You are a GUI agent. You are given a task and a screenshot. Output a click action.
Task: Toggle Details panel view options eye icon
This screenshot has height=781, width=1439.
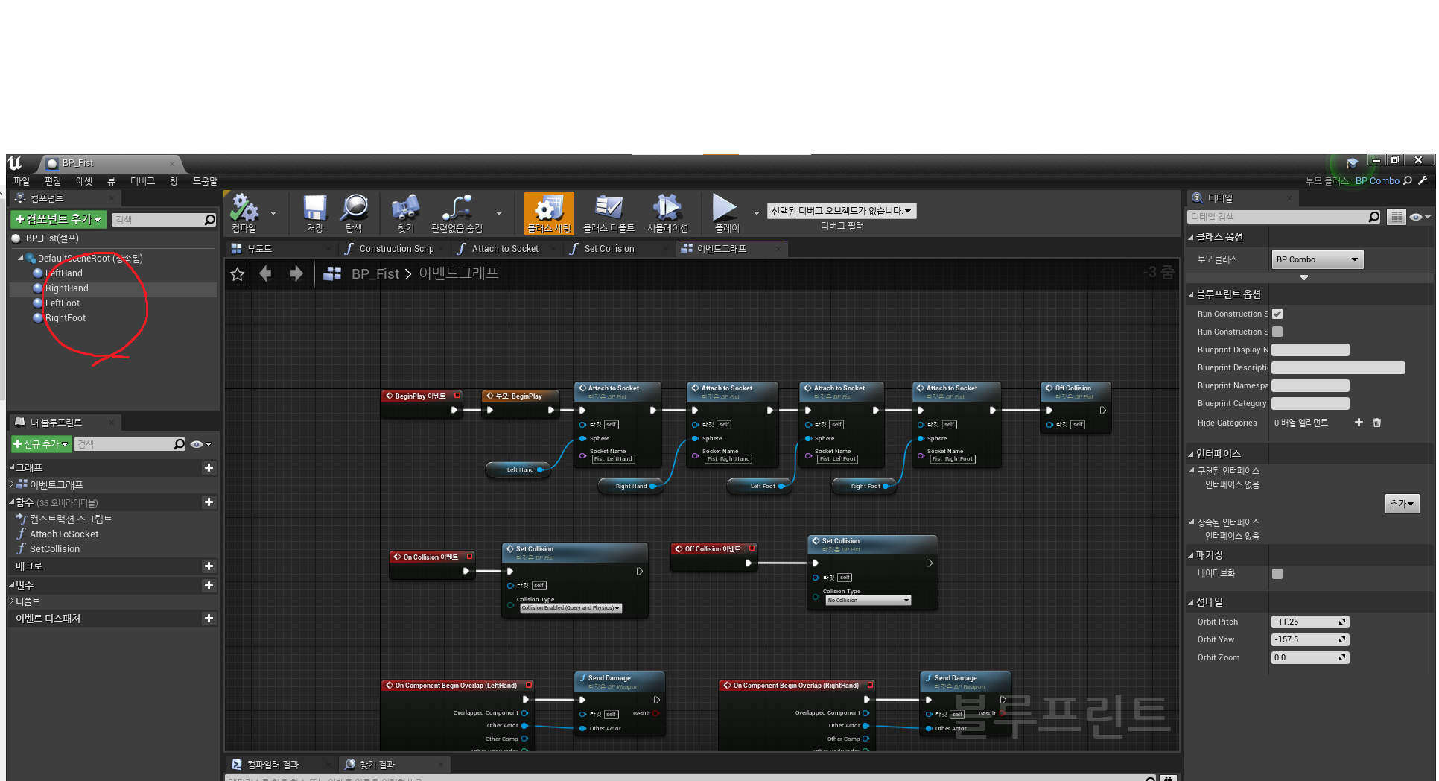pos(1419,217)
